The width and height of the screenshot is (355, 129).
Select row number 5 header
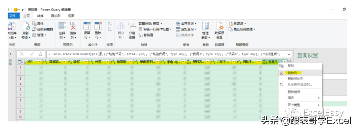20,89
